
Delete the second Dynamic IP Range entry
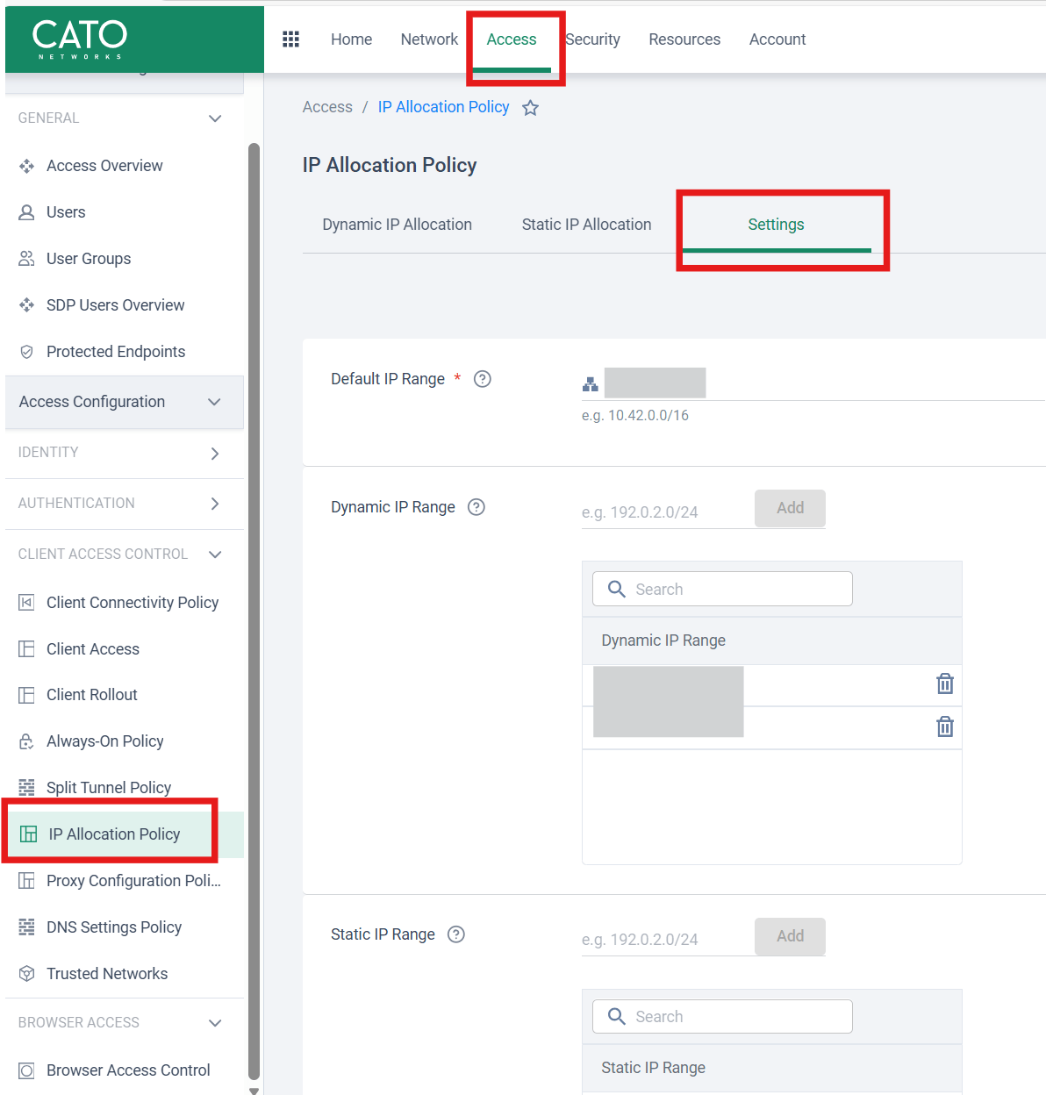(x=944, y=727)
